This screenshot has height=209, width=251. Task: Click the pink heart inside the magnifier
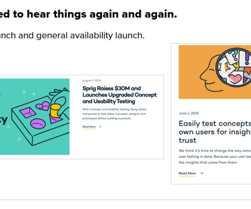tap(235, 79)
